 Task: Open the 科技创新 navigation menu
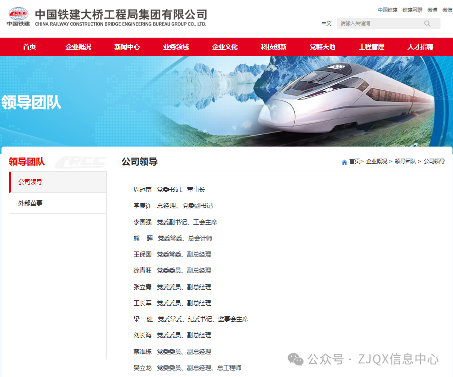pyautogui.click(x=274, y=47)
